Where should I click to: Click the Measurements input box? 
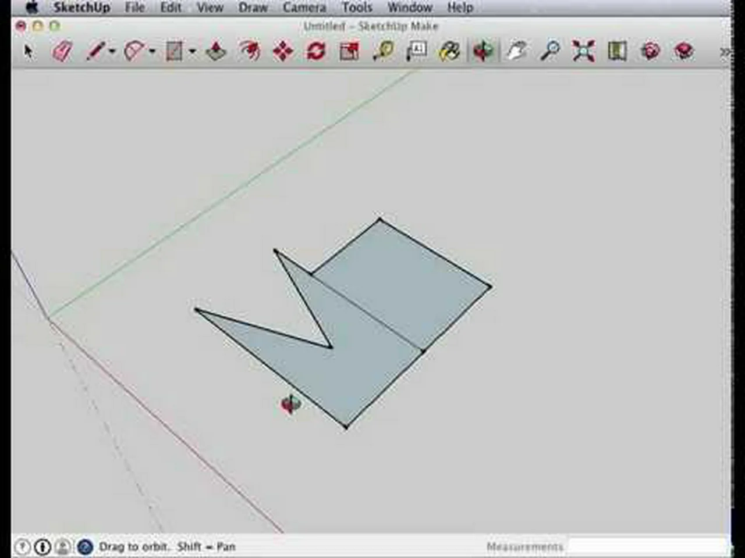646,546
